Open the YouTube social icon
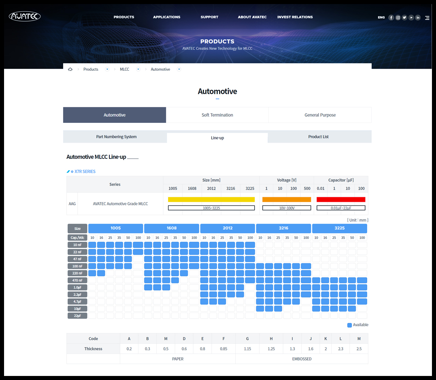Screen dimensions: 436x380 coord(411,17)
